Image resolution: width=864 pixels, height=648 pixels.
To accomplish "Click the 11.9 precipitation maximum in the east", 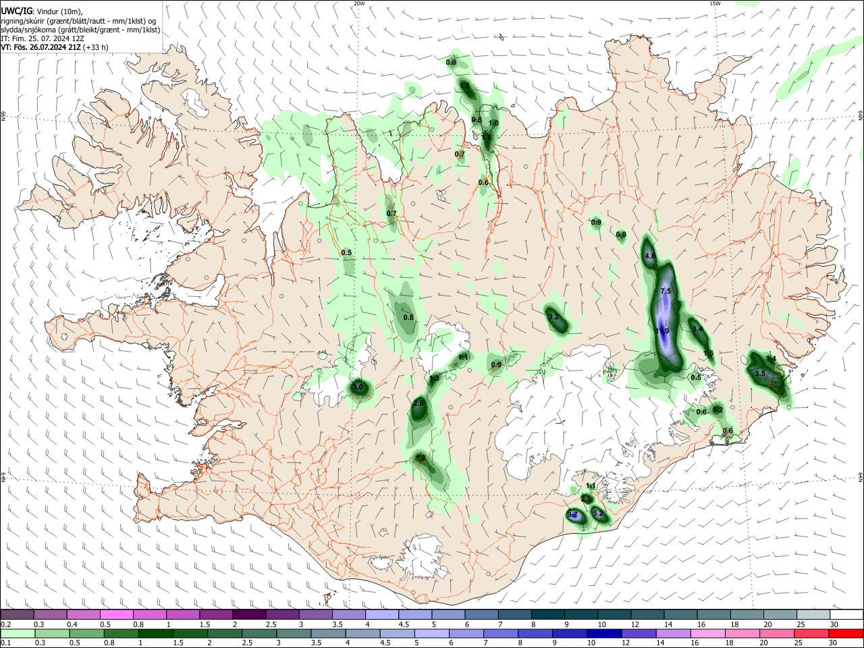I will [662, 331].
